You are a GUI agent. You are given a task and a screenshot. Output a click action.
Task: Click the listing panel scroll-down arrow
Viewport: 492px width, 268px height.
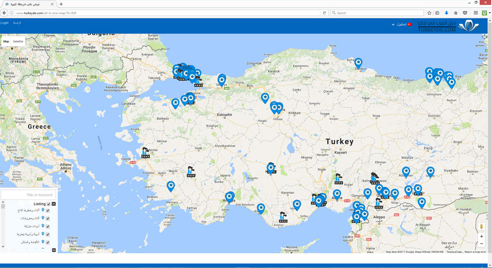click(x=3, y=247)
